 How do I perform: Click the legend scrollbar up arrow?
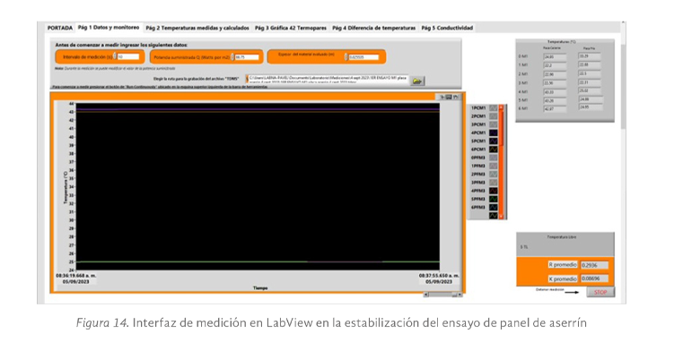click(502, 107)
